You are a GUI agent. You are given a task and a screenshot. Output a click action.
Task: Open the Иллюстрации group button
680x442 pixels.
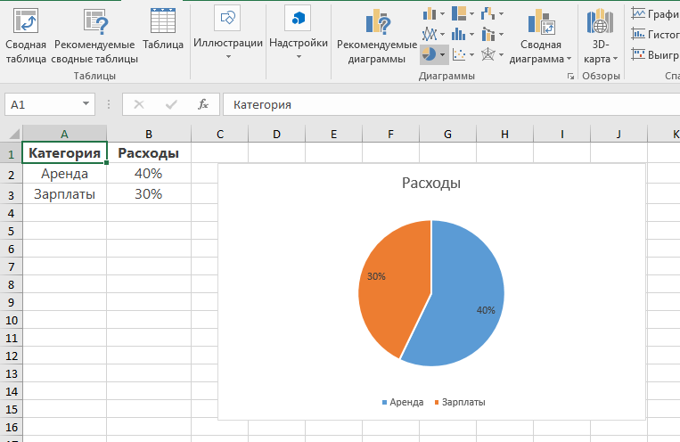(x=228, y=33)
